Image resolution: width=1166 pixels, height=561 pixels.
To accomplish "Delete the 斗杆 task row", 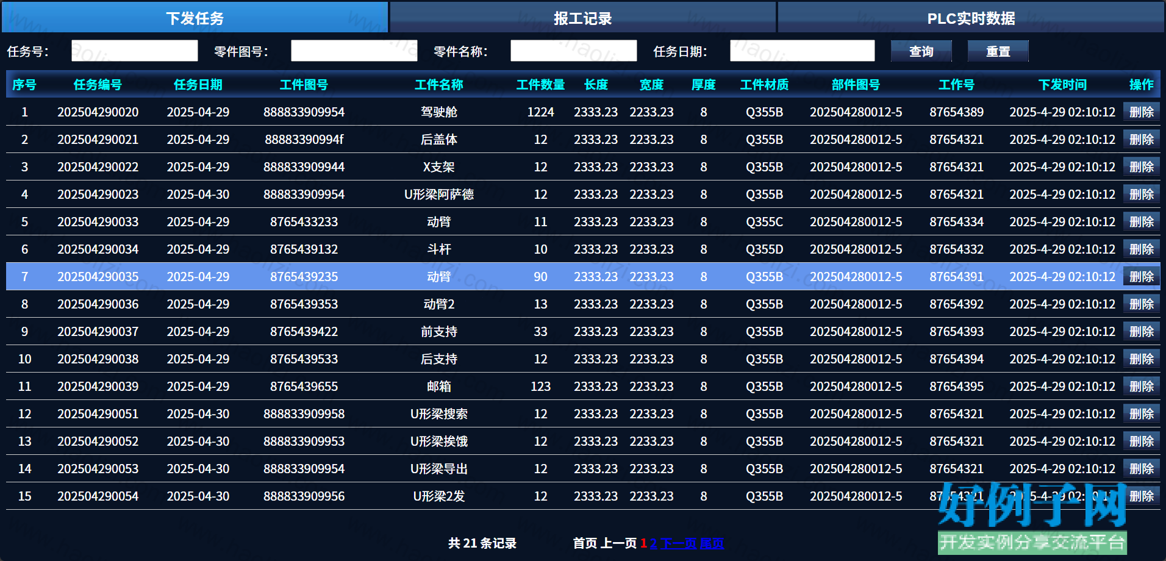I will (1142, 249).
